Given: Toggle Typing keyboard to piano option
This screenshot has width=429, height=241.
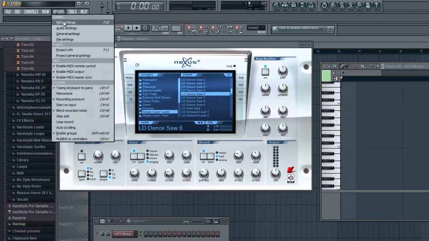Looking at the screenshot, I should 74,88.
